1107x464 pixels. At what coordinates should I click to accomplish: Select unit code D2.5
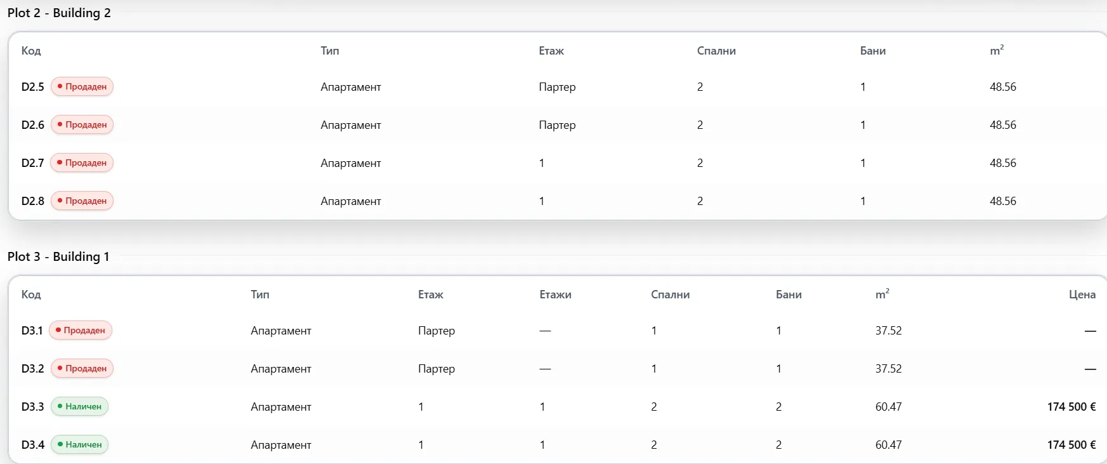(33, 87)
